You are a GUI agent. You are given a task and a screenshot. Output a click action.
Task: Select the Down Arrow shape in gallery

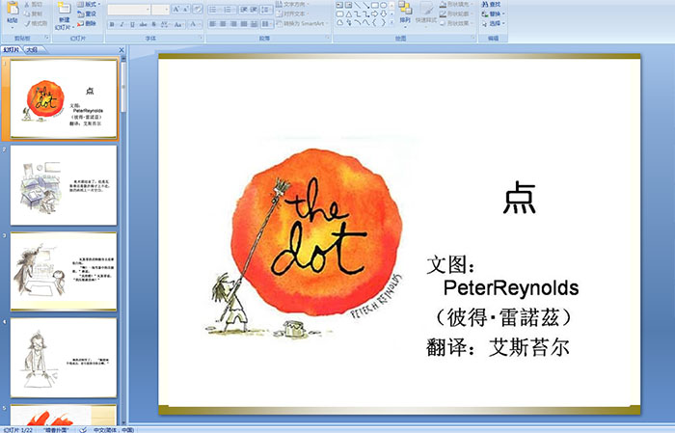point(383,14)
